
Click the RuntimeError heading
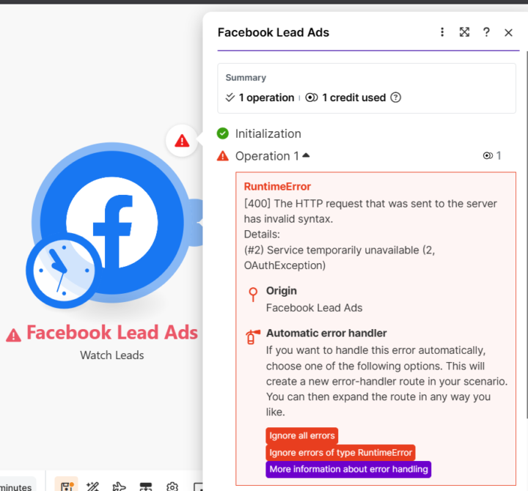coord(277,186)
